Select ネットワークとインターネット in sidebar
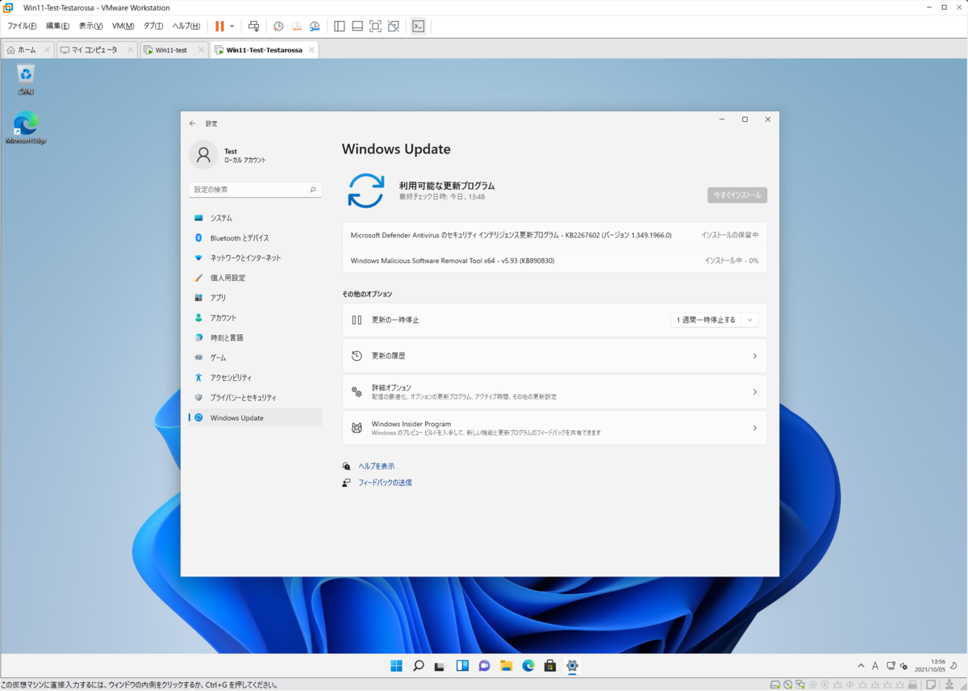Image resolution: width=968 pixels, height=691 pixels. click(256, 258)
